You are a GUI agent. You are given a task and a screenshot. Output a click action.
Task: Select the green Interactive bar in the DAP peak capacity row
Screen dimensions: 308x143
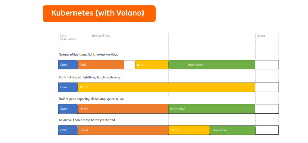tap(212, 109)
